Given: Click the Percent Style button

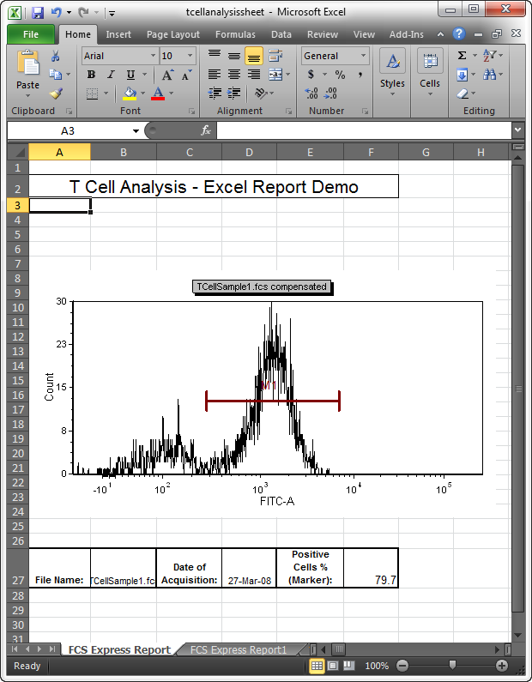Looking at the screenshot, I should pyautogui.click(x=340, y=75).
